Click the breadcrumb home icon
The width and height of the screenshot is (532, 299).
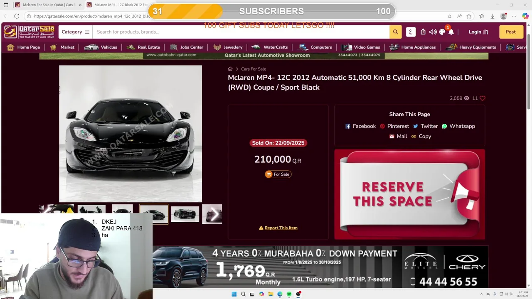click(230, 69)
